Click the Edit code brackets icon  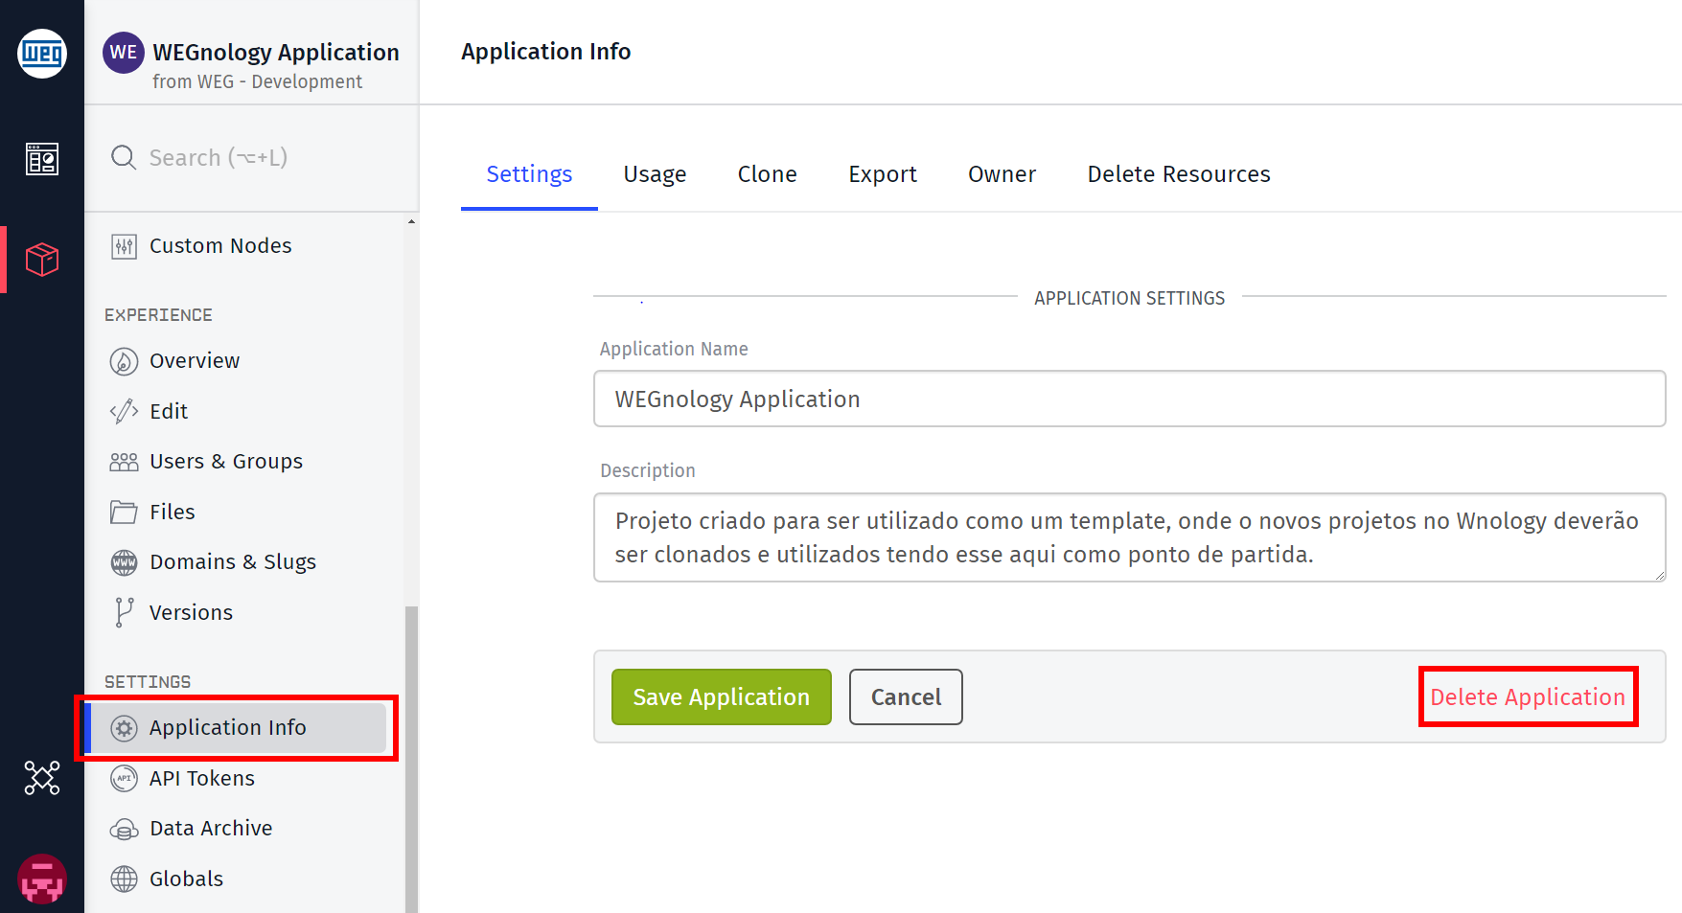(124, 411)
